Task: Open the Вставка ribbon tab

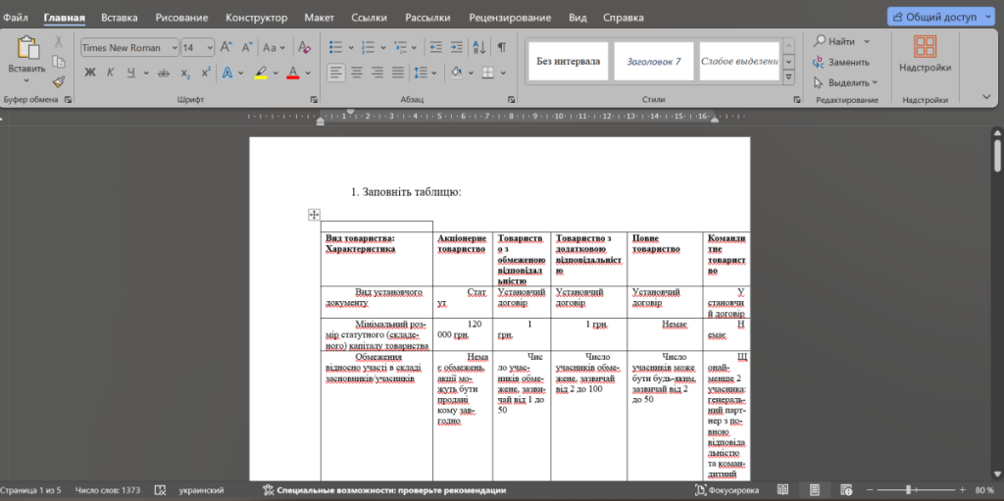Action: (x=120, y=18)
